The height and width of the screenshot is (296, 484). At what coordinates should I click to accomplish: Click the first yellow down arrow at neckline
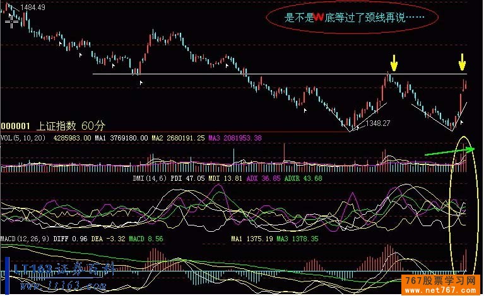[x=394, y=63]
